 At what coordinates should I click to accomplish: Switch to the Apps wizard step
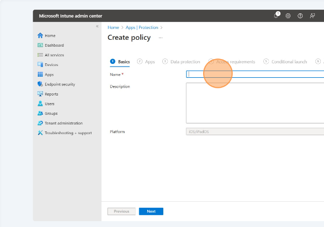pos(146,62)
